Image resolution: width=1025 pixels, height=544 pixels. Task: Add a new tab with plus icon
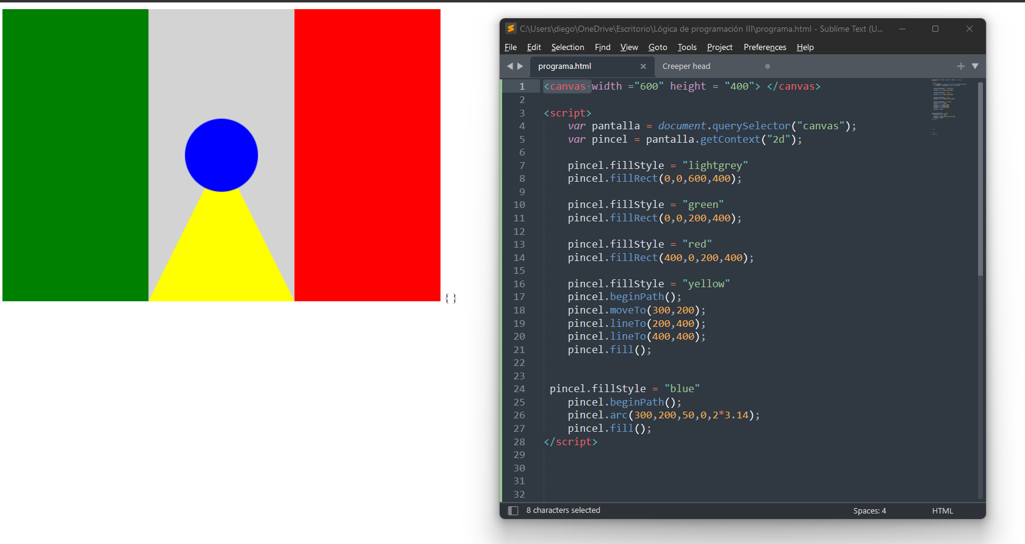(x=961, y=66)
